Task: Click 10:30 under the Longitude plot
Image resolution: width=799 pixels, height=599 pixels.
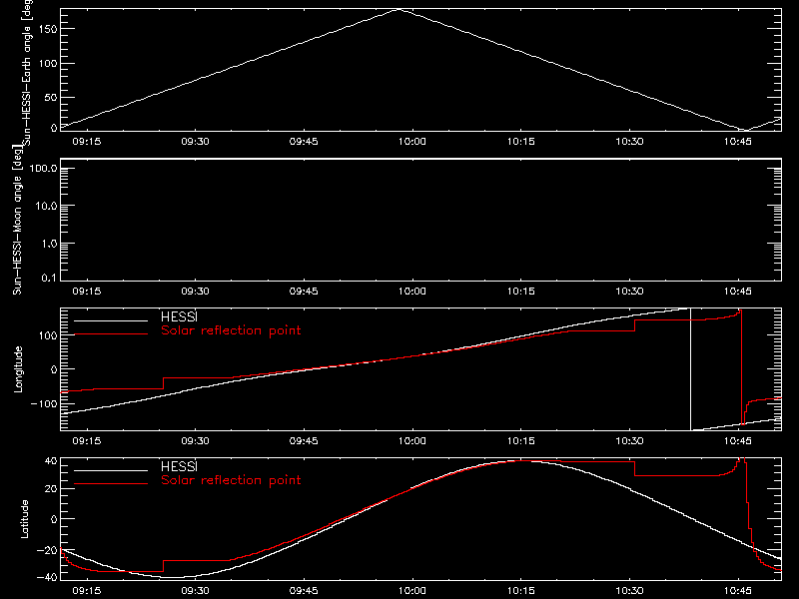Action: tap(629, 440)
